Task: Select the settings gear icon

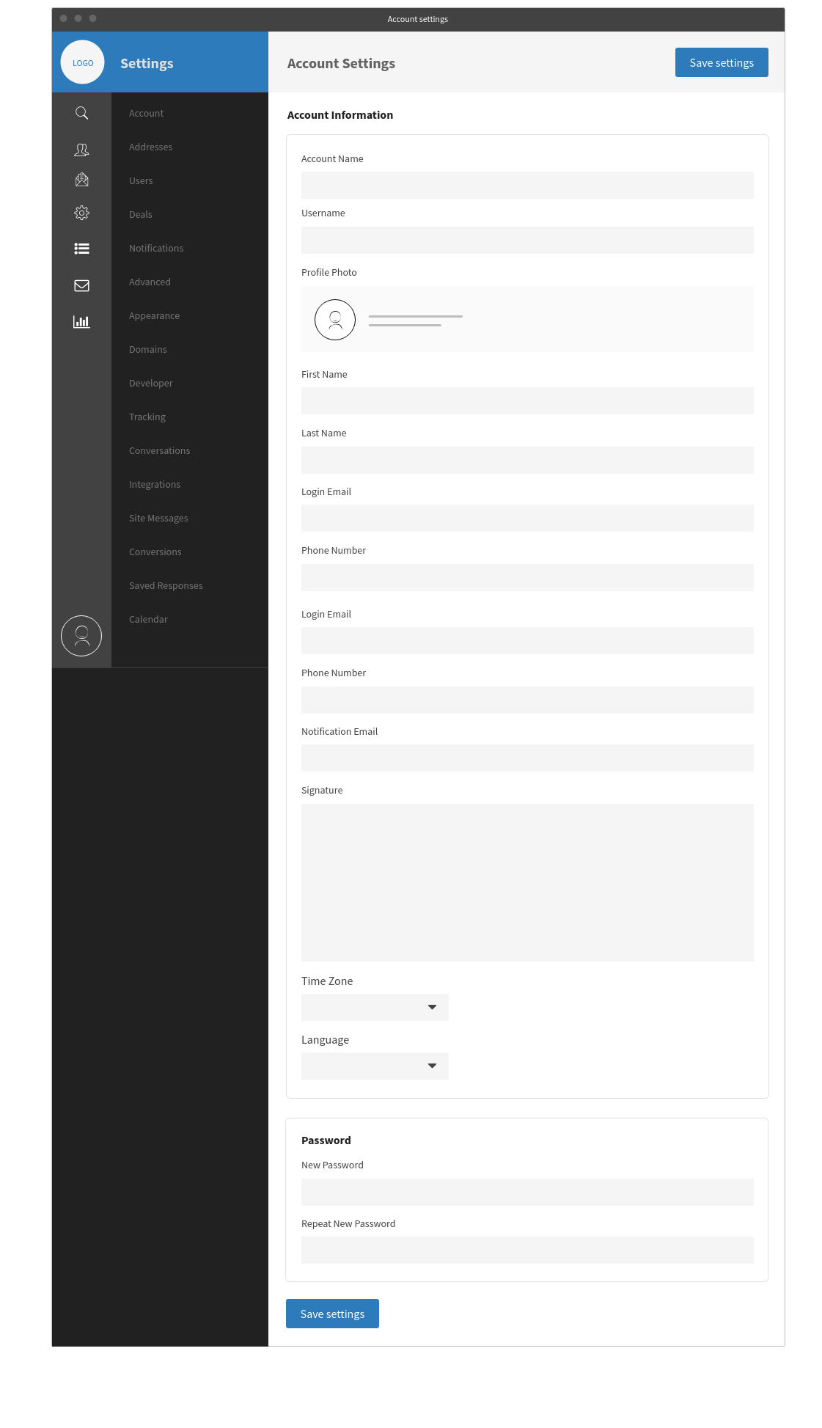Action: coord(81,213)
